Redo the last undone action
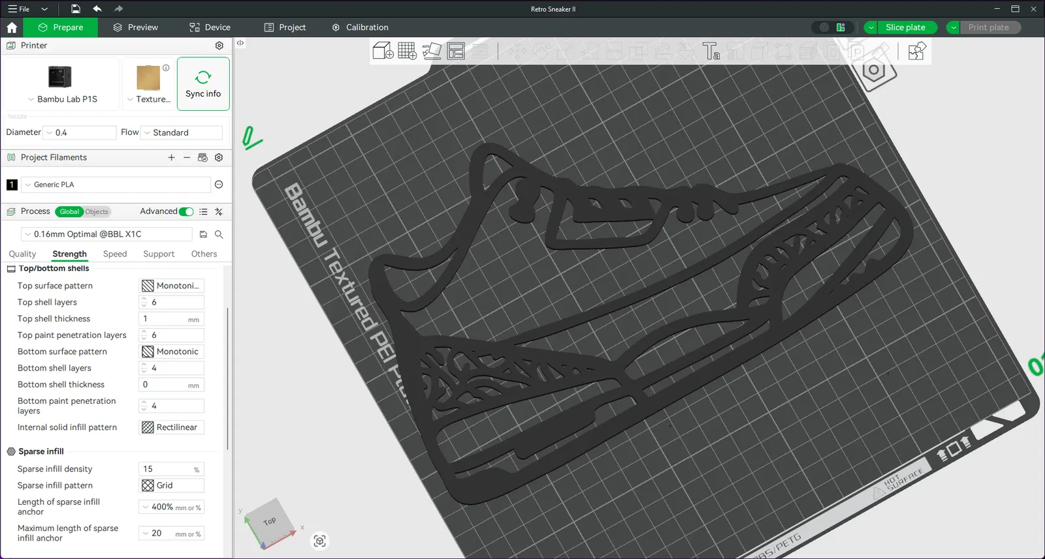Screen dimensions: 1045x559 118,9
